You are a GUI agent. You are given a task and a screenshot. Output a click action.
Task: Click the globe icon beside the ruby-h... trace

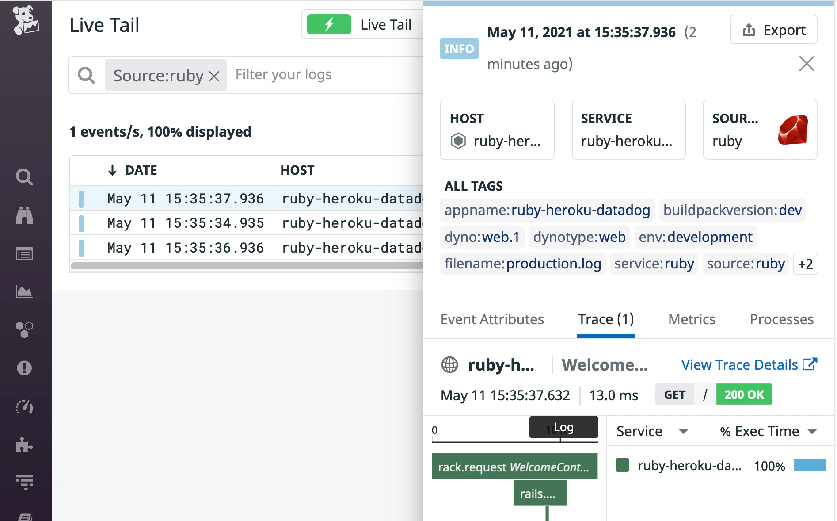point(450,365)
